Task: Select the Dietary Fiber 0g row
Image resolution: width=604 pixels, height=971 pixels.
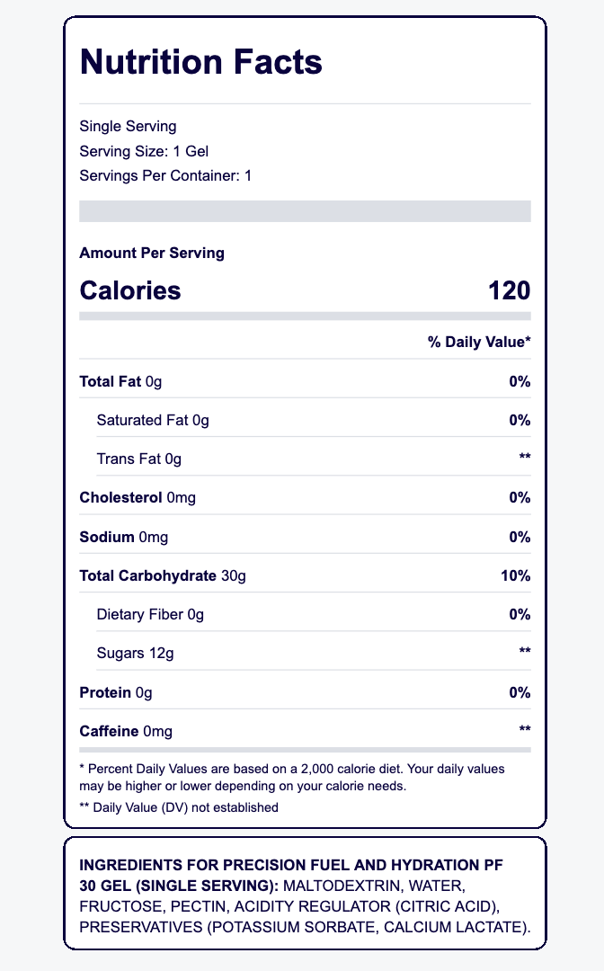Action: click(x=150, y=615)
